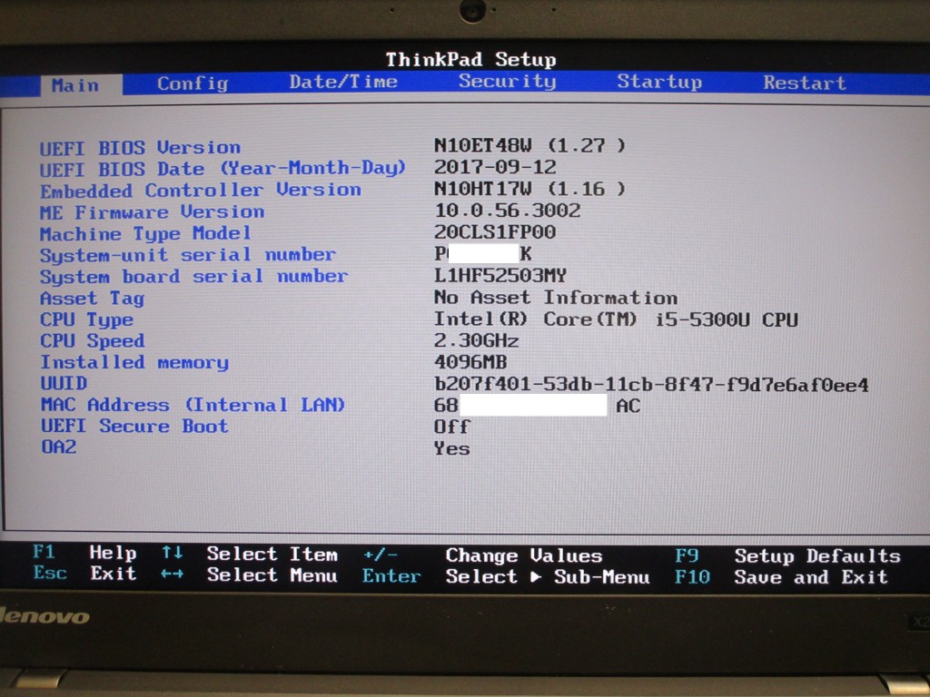Click the up/down arrows key hint
Viewport: 930px width, 697px height.
[x=172, y=553]
